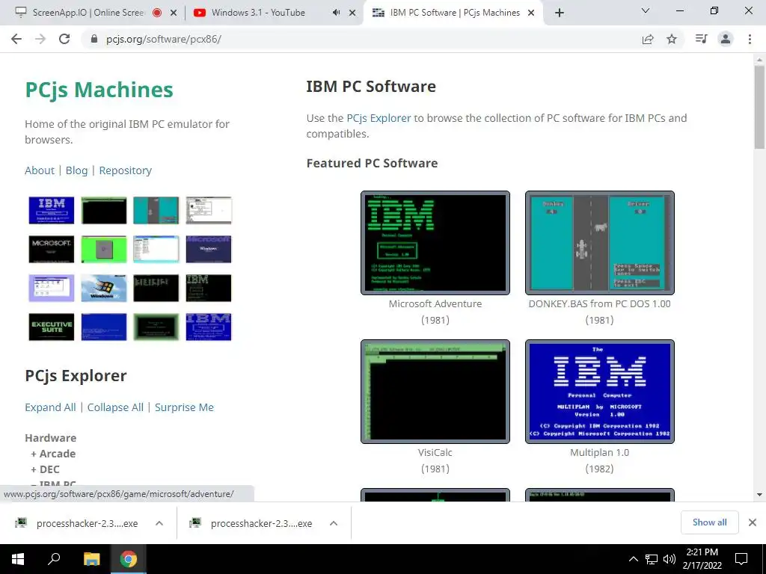This screenshot has height=574, width=766.
Task: Open a new browser tab
Action: coord(560,13)
